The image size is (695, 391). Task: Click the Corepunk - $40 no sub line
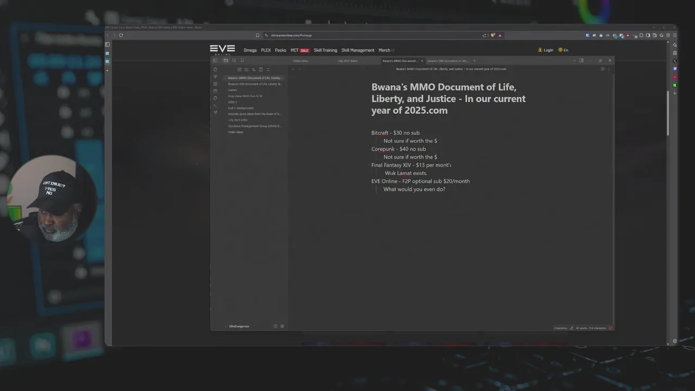click(399, 149)
